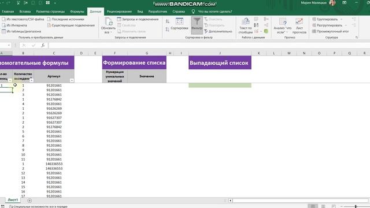
Task: Open the Structure group dialog launcher
Action: coord(357,38)
